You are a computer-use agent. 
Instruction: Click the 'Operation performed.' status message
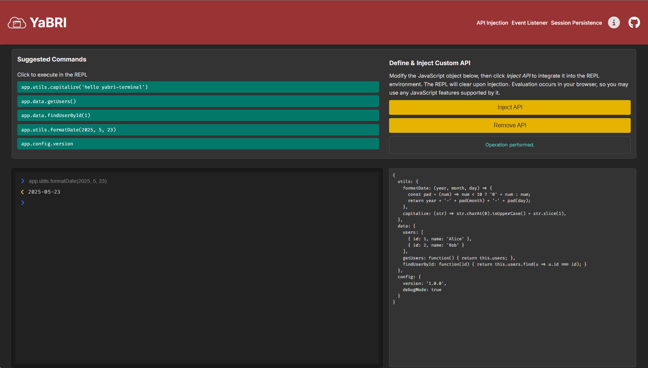tap(509, 145)
